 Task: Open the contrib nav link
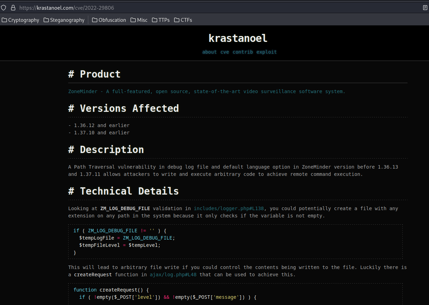point(243,52)
